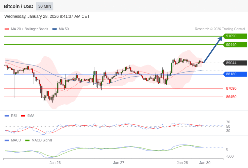Click the Jan 30 date axis label
The width and height of the screenshot is (248, 168).
pyautogui.click(x=205, y=163)
